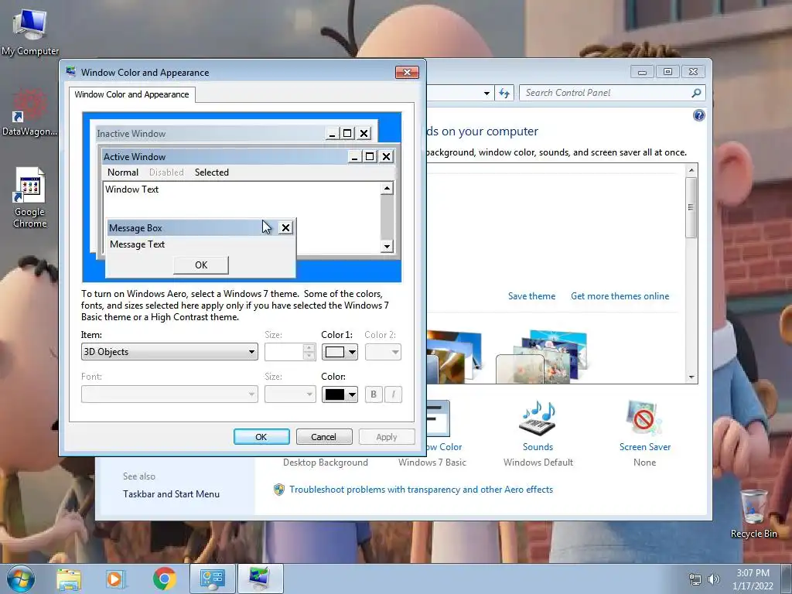The height and width of the screenshot is (594, 792).
Task: Open Troubleshoot transparency and Aero effects link
Action: click(x=421, y=490)
